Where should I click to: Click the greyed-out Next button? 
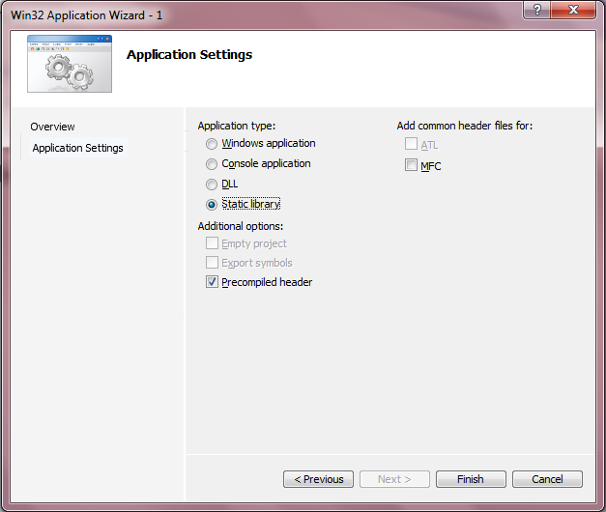[394, 479]
